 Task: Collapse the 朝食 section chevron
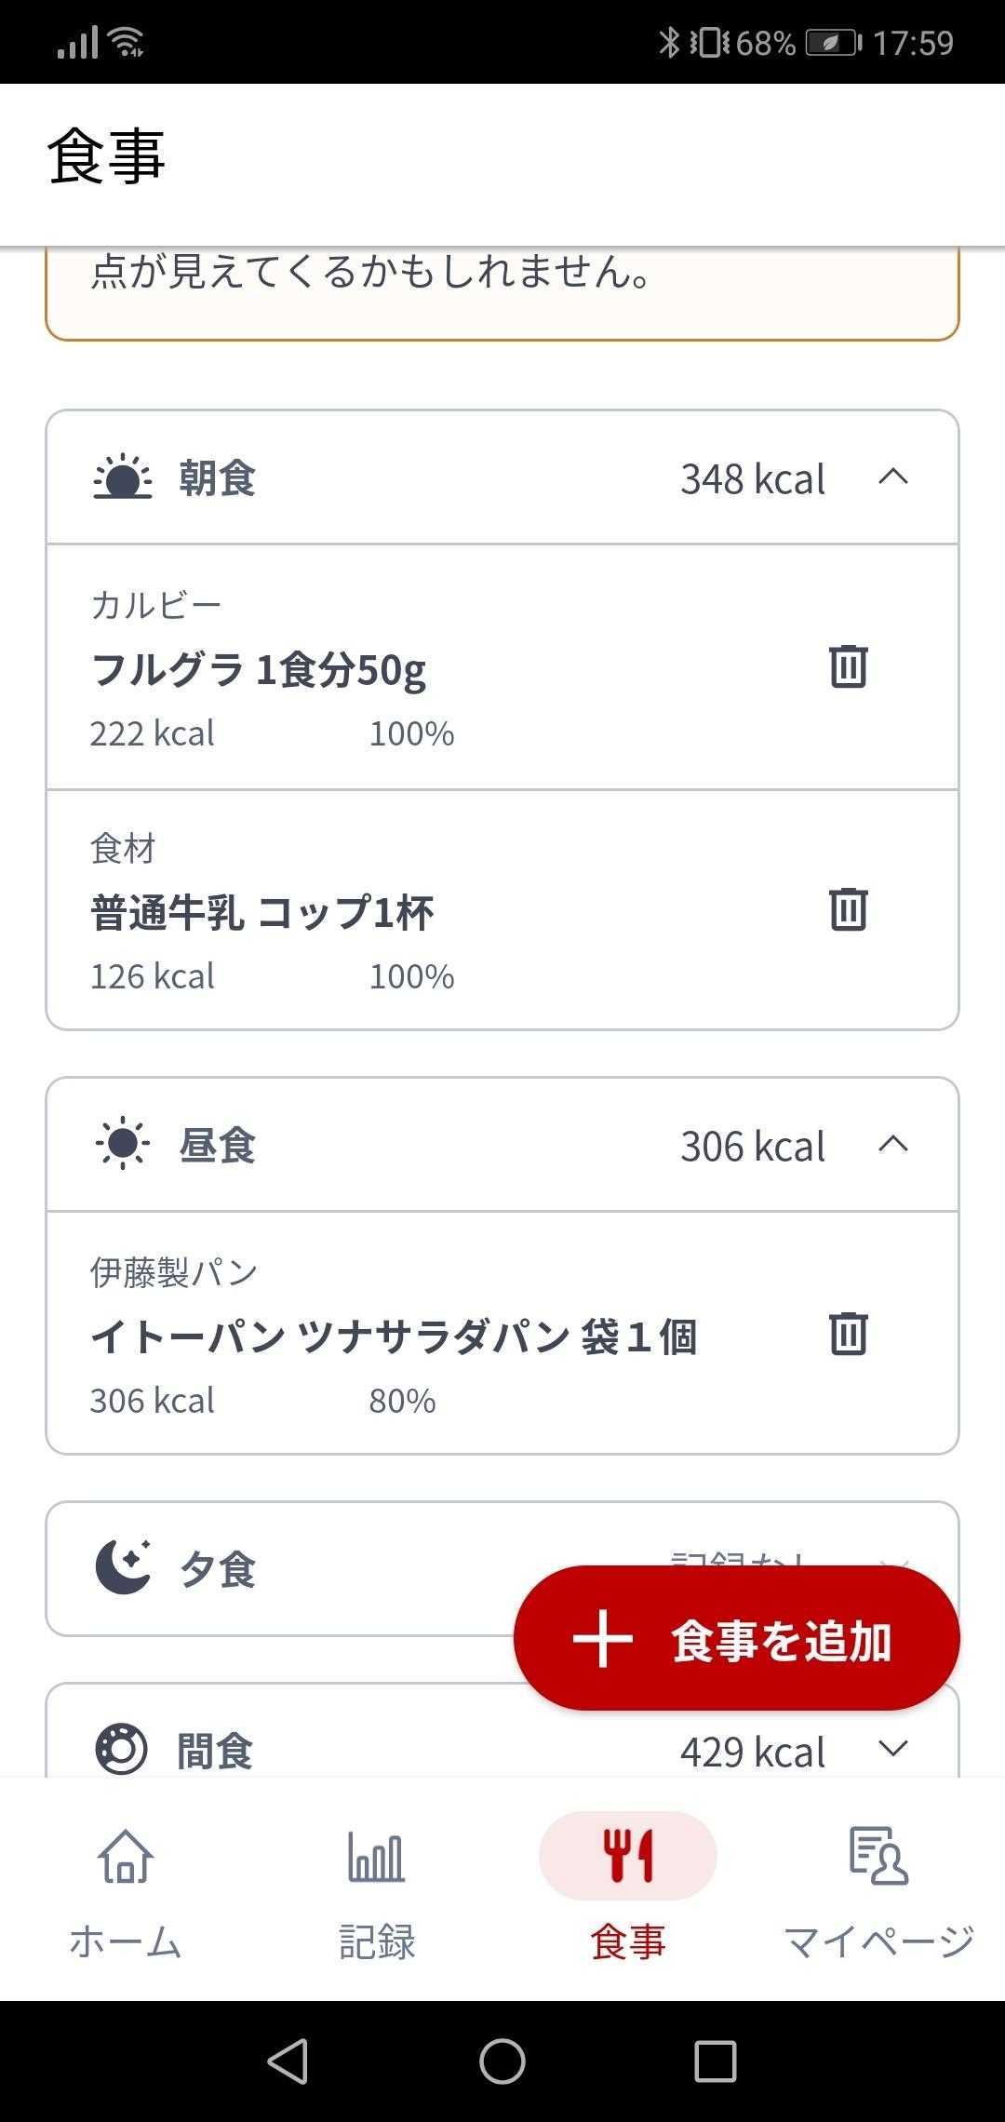(x=892, y=477)
